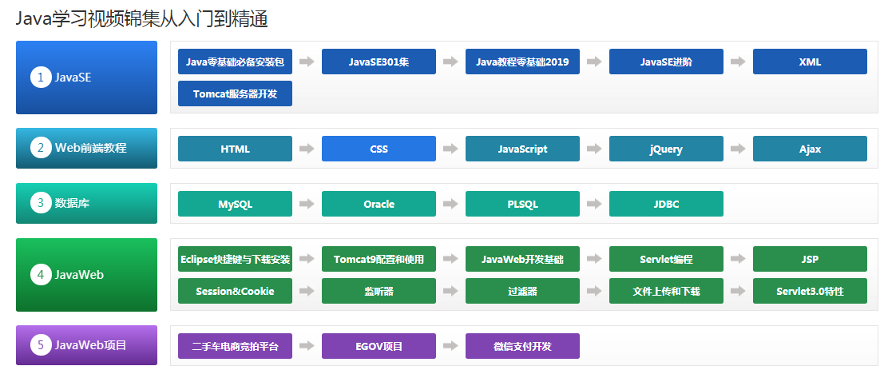Open the JavaSE301集 video course
This screenshot has height=370, width=892.
click(379, 62)
